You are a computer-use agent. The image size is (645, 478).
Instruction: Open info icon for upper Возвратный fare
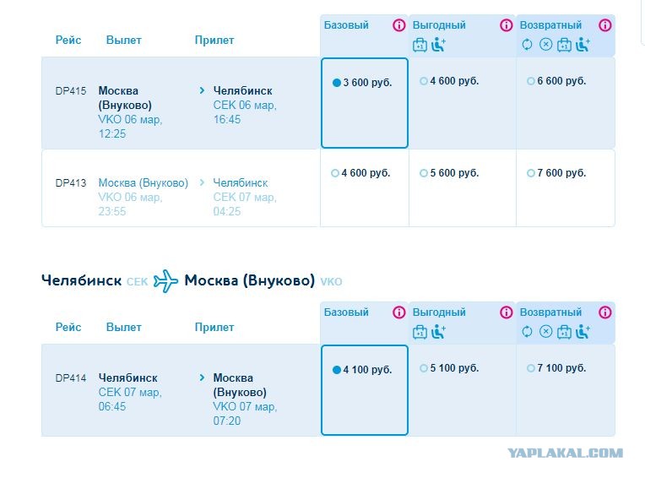point(604,25)
